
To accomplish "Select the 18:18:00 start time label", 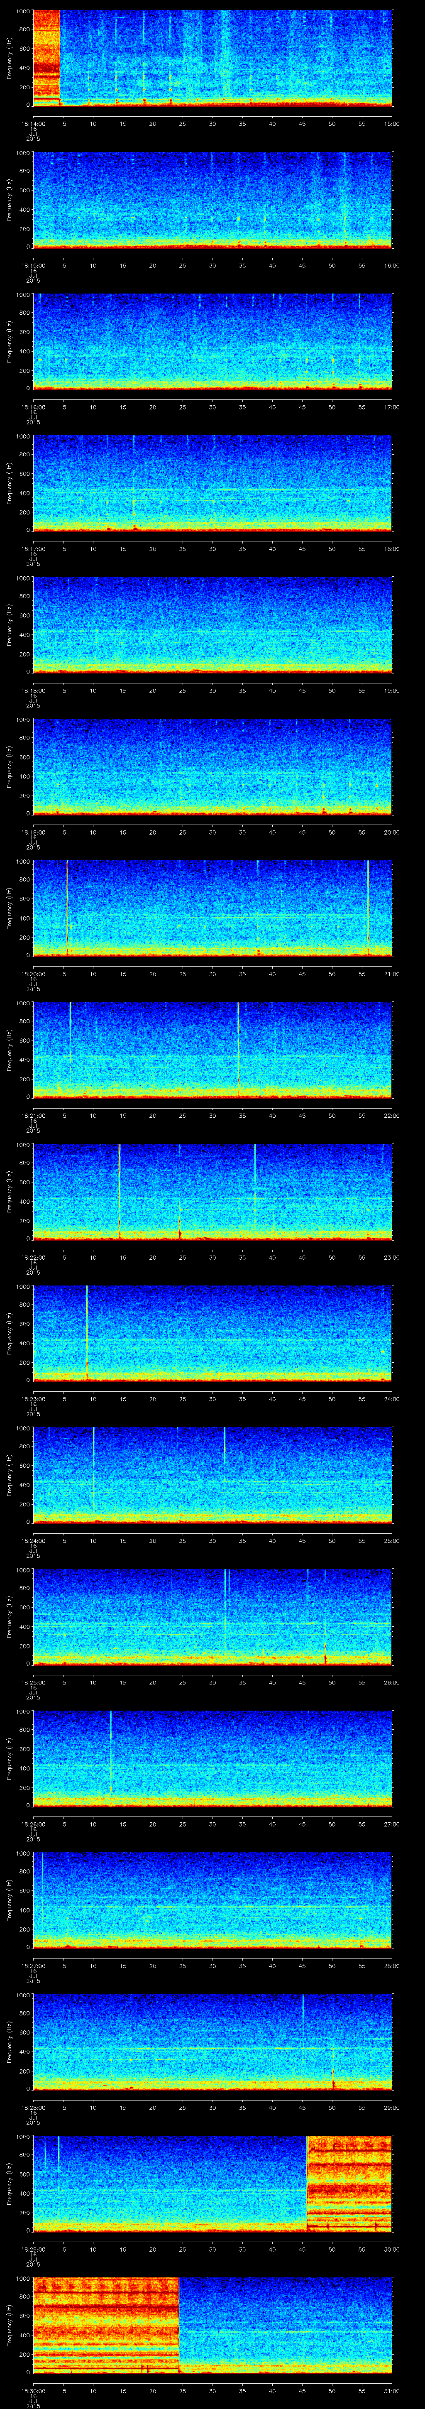I will [x=33, y=690].
